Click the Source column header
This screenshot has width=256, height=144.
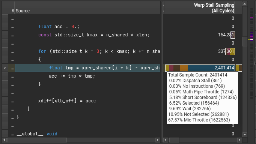point(87,8)
